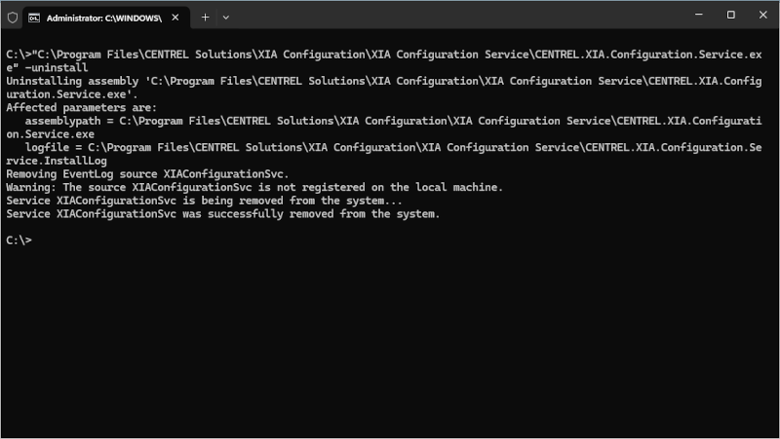The width and height of the screenshot is (780, 439).
Task: Click the "is being removed from the system" line
Action: 204,201
